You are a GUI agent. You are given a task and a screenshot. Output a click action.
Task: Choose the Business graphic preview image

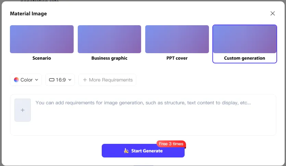[109, 39]
